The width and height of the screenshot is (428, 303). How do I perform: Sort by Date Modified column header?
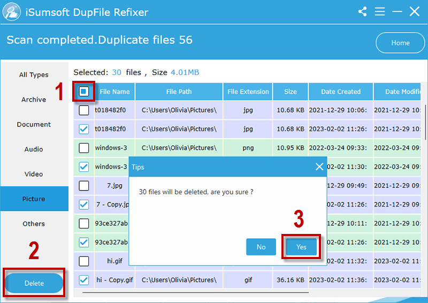(398, 92)
